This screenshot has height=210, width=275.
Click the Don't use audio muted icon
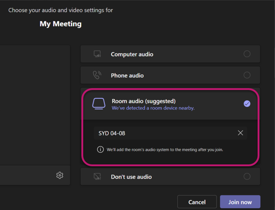coord(97,176)
